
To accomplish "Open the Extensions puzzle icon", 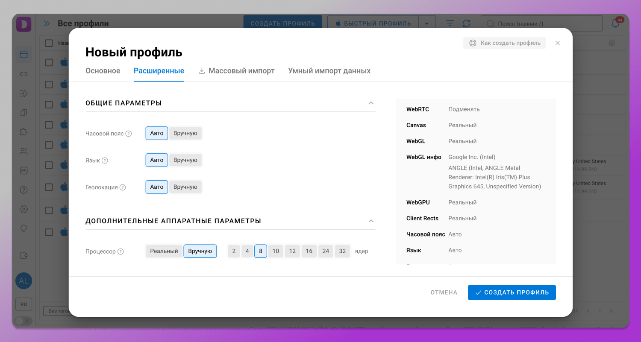I will 24,132.
